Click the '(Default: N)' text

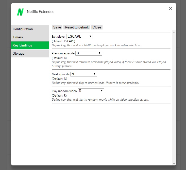click(59, 79)
